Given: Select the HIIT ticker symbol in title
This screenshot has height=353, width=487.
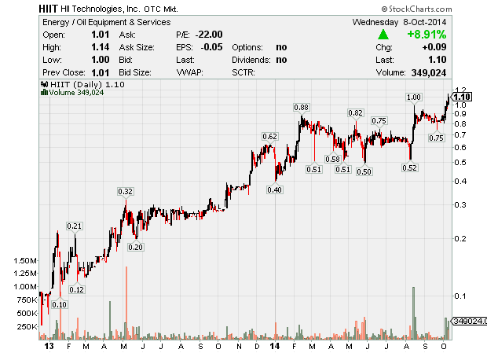Looking at the screenshot, I should (49, 9).
